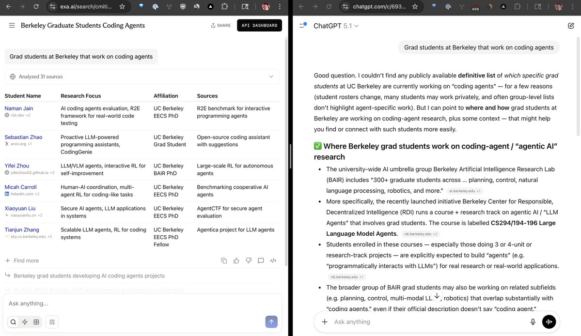Open linkedin.com source chip under Micah Carroll
This screenshot has height=336, width=581.
coord(22,194)
